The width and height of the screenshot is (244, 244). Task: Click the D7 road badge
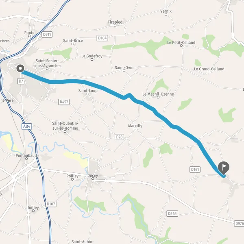[21, 81]
